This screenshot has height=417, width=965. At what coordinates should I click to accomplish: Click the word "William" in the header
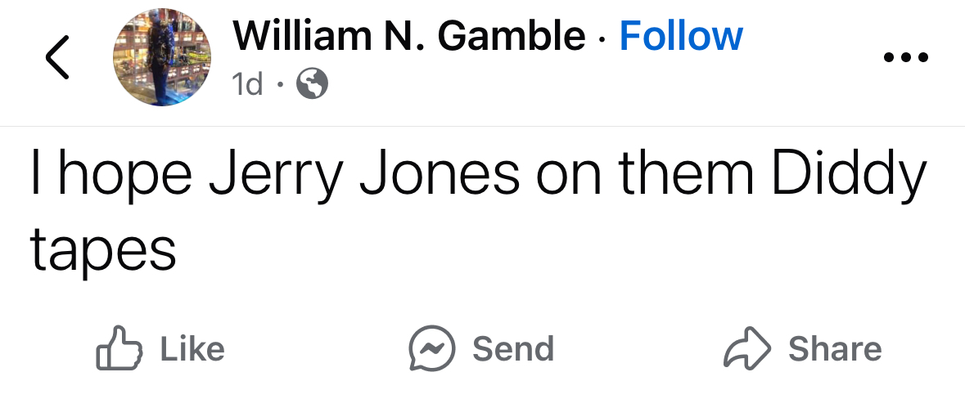[x=302, y=36]
